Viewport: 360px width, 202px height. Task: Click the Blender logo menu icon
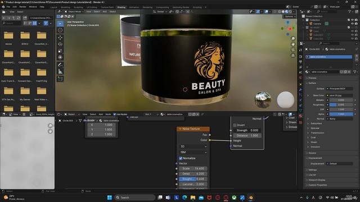[x=3, y=7]
